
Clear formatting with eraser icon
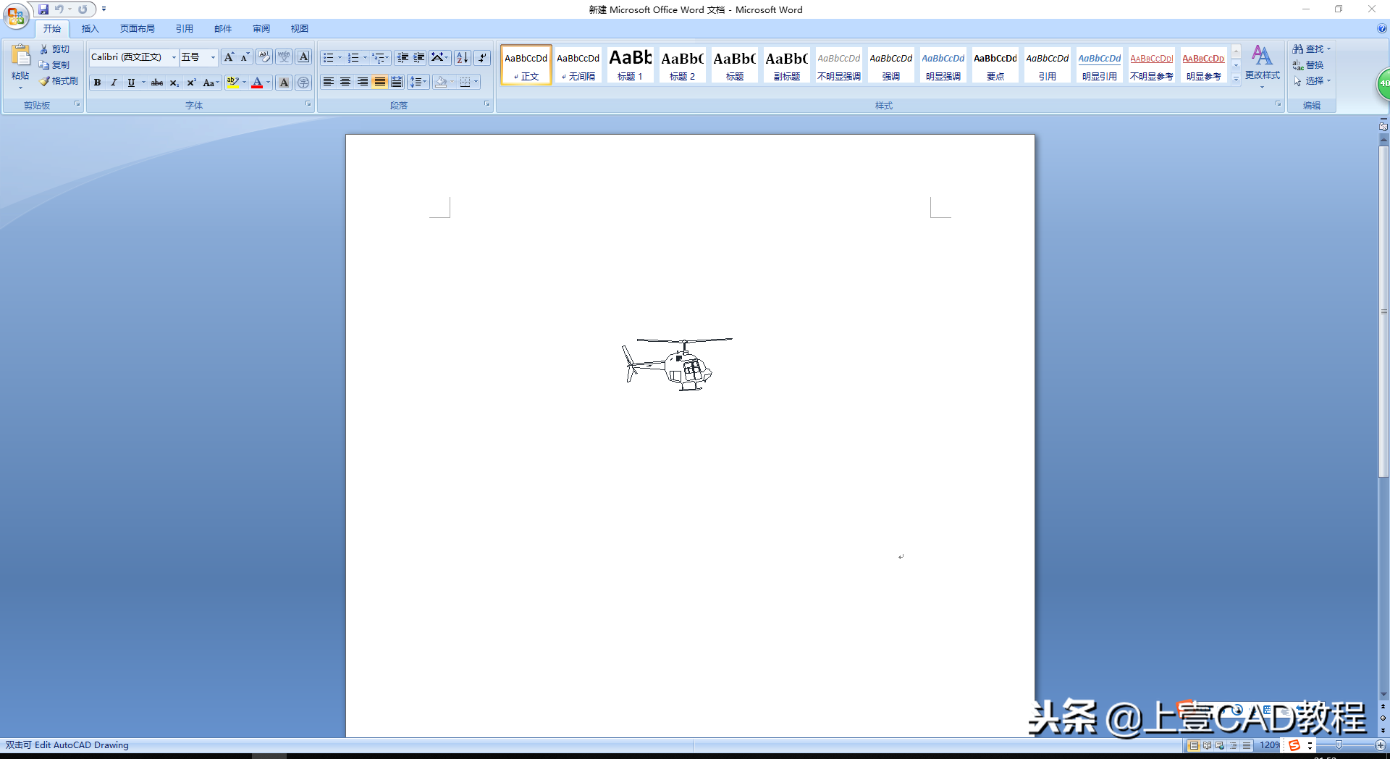264,57
